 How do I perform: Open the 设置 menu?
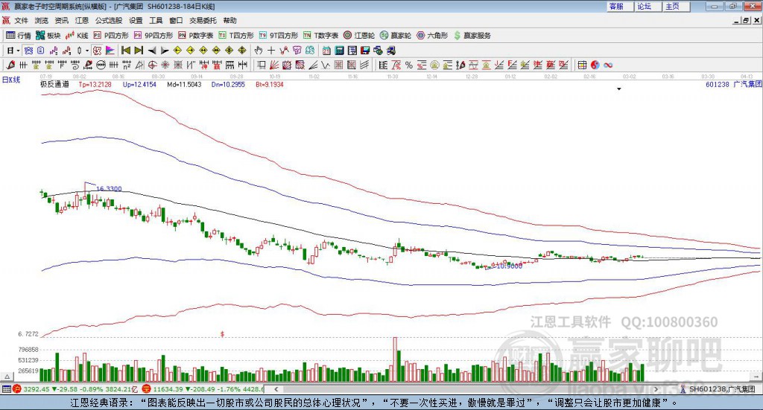tap(136, 20)
